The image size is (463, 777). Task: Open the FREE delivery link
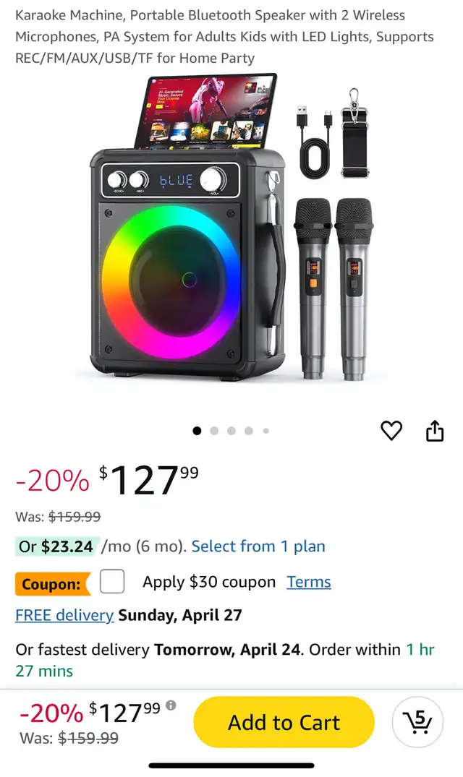pyautogui.click(x=64, y=615)
